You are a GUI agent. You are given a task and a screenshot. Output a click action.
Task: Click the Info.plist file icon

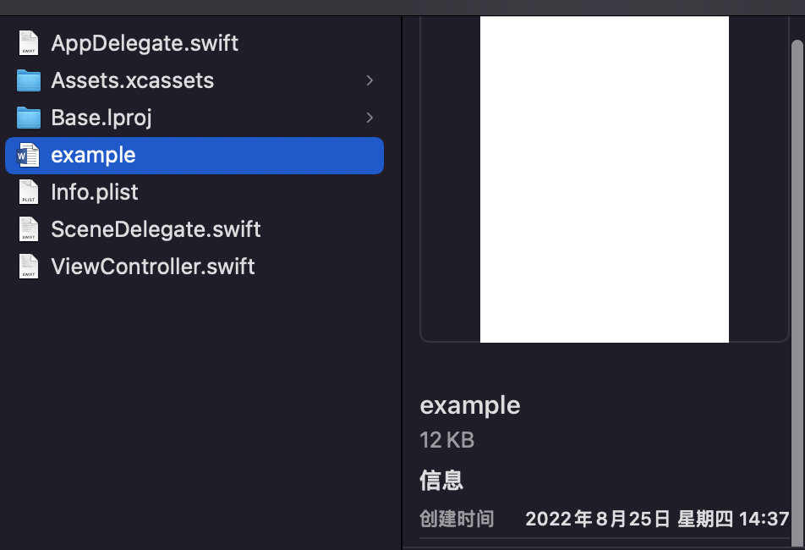29,192
